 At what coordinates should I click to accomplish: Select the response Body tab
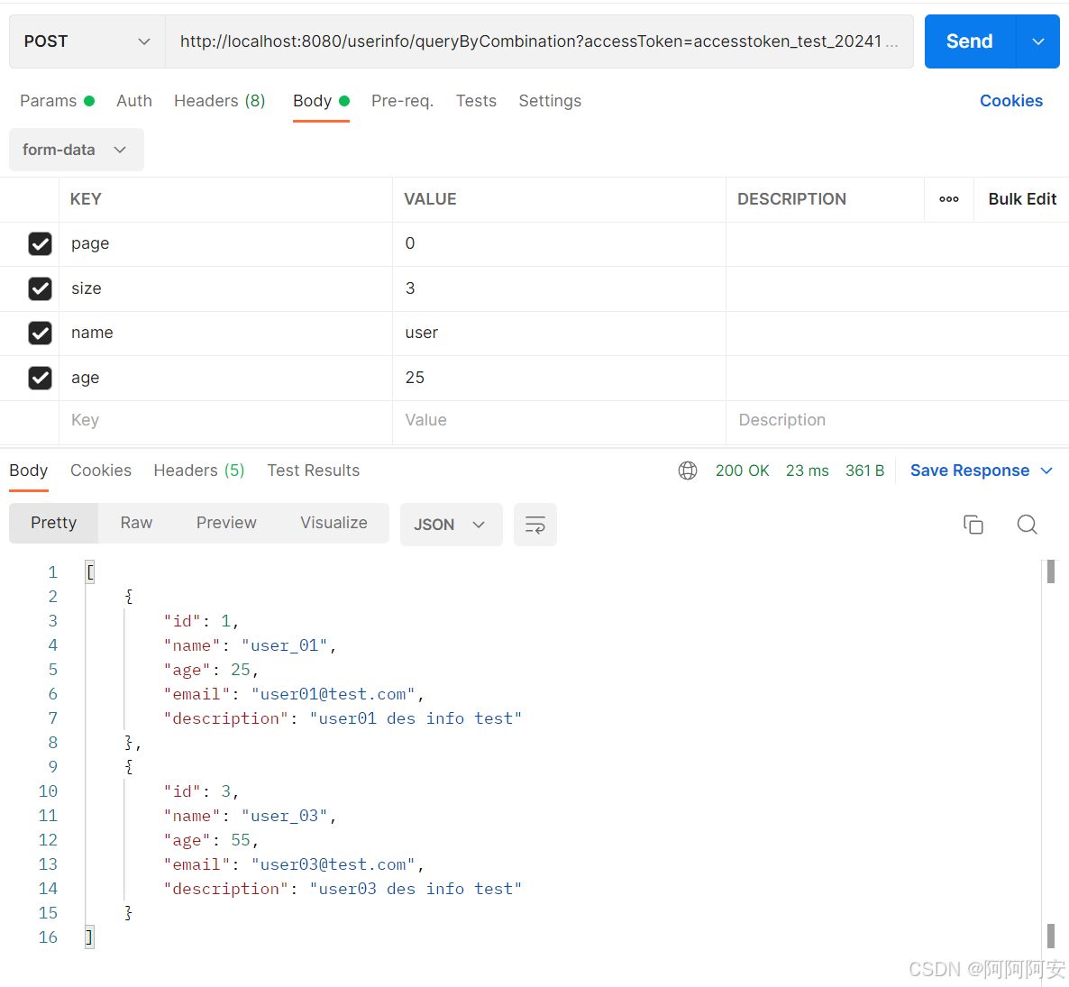(29, 471)
